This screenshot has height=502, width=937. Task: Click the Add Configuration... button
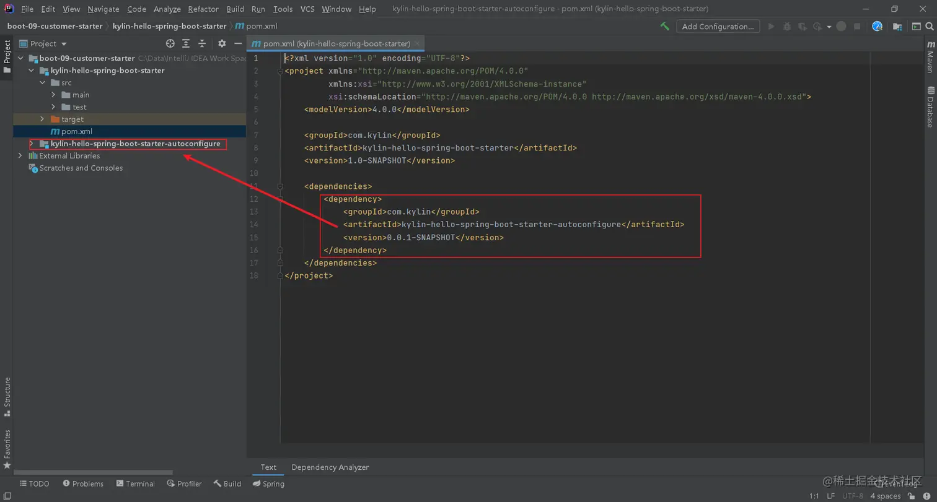pyautogui.click(x=718, y=26)
